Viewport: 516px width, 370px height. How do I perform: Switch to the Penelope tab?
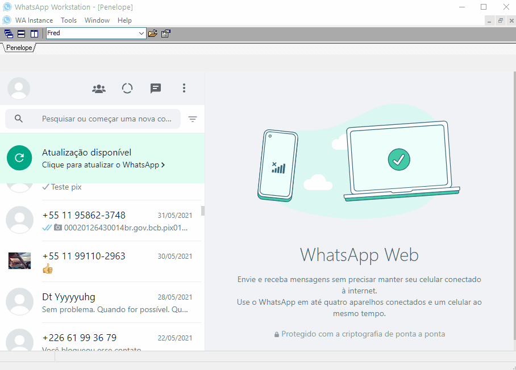tap(19, 48)
